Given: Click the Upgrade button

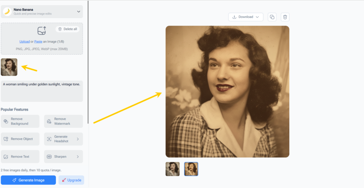Looking at the screenshot, I should [71, 180].
